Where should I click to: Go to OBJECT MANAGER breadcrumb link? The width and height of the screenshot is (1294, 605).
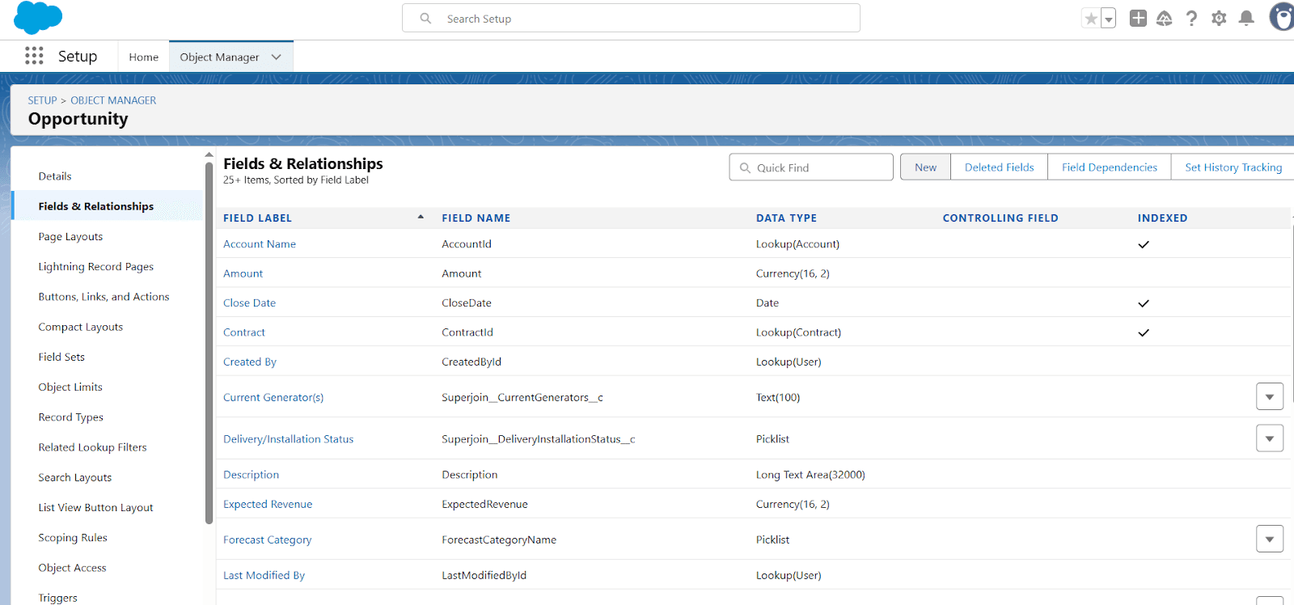click(x=113, y=100)
